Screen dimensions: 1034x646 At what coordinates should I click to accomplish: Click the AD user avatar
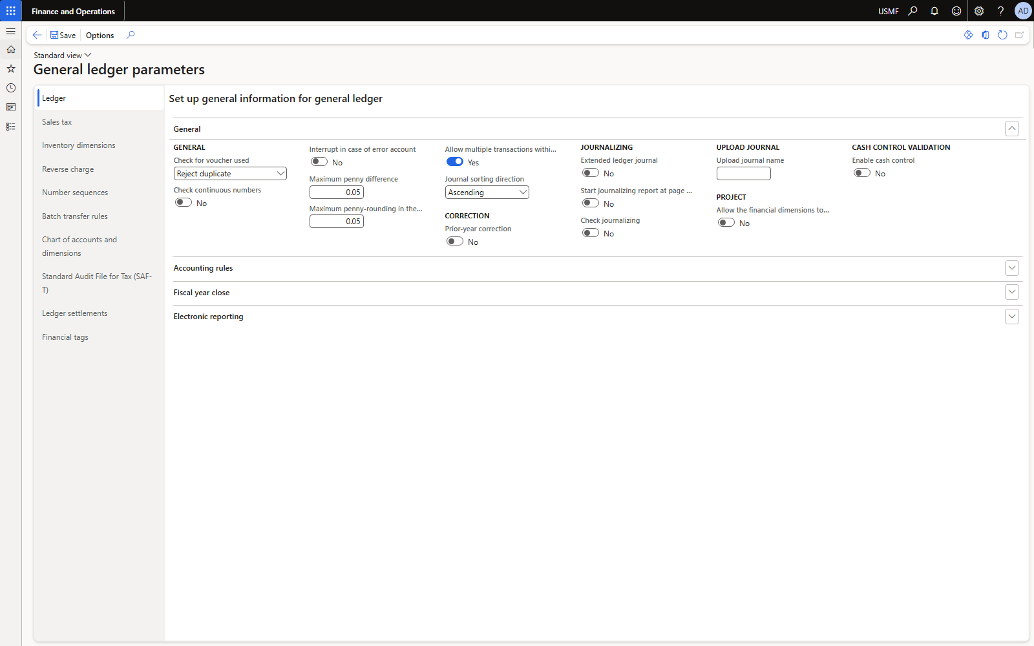pyautogui.click(x=1023, y=11)
